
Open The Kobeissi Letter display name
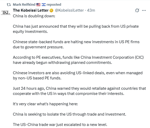(x=31, y=10)
